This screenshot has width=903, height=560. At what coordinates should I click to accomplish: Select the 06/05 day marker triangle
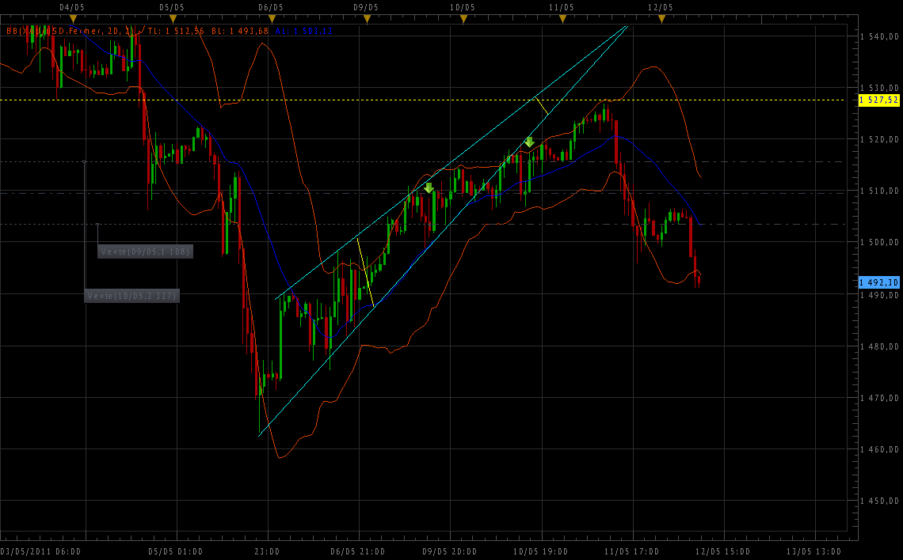(271, 18)
